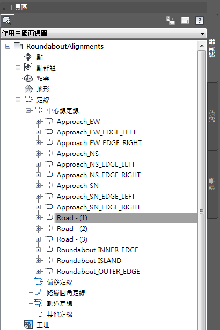Viewport: 220px width, 330px height.
Task: Expand the Roundabout_ISLAND alignment
Action: coord(38,260)
